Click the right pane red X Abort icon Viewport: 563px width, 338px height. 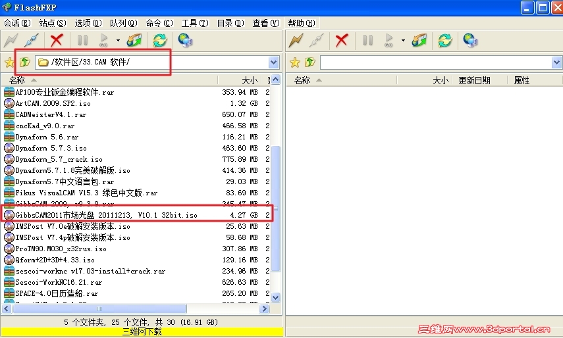point(342,40)
